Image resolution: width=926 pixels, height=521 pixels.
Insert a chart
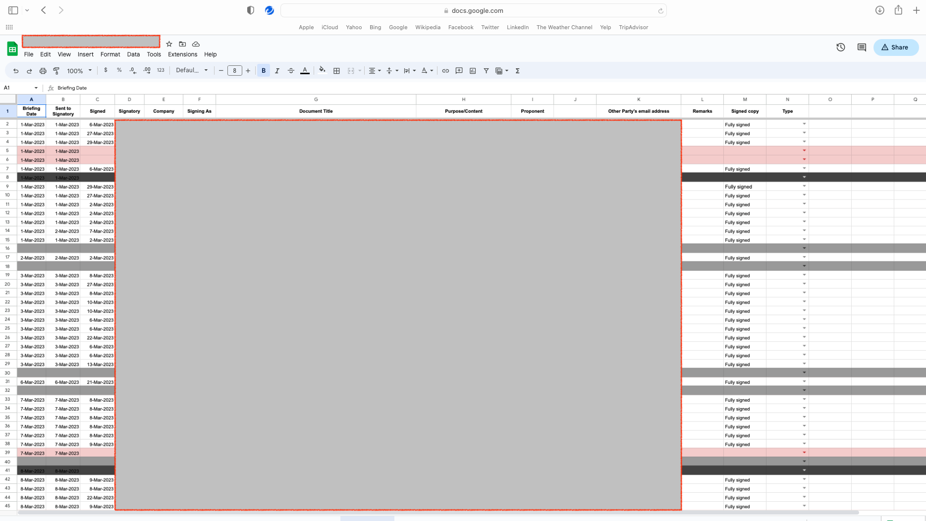click(473, 71)
